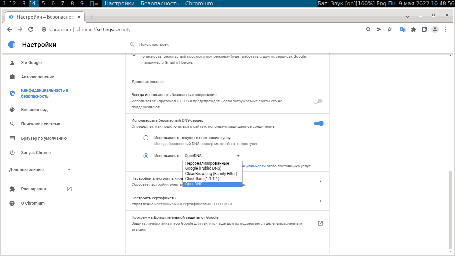Click external link icon next to Расширения
Viewport: 455px width, 256px height.
[x=69, y=189]
